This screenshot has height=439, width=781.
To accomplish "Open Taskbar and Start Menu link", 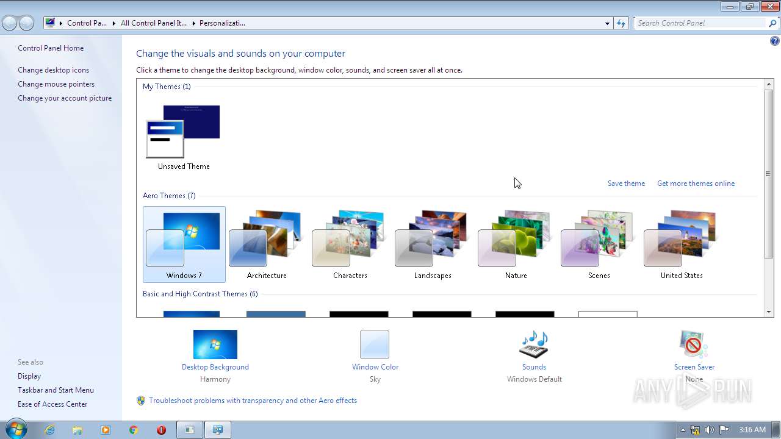I will pyautogui.click(x=56, y=390).
